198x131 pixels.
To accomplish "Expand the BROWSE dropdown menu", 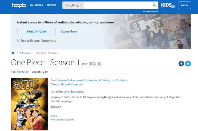I will pyautogui.click(x=52, y=5).
